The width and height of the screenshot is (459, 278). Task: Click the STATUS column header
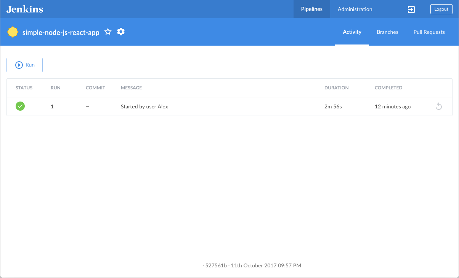(x=24, y=88)
